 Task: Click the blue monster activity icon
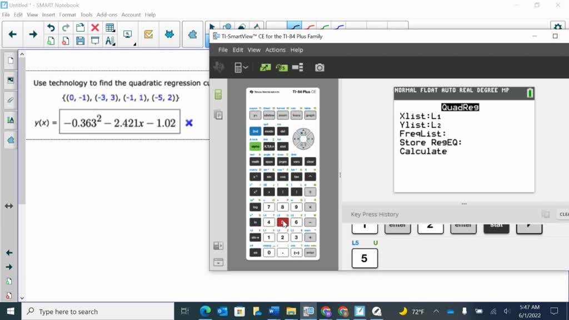pos(169,34)
